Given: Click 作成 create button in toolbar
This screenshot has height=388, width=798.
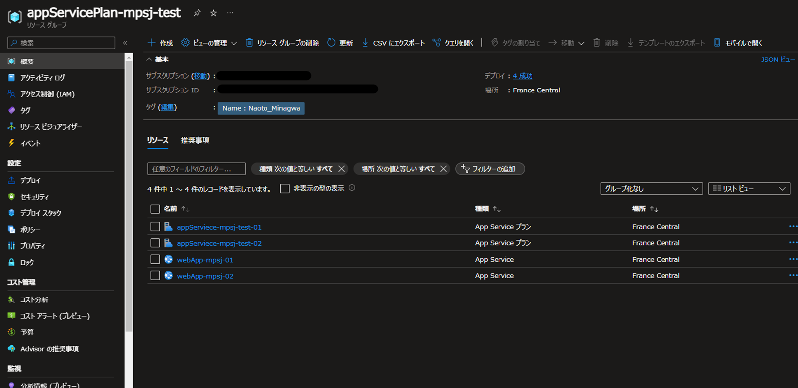Looking at the screenshot, I should (161, 43).
